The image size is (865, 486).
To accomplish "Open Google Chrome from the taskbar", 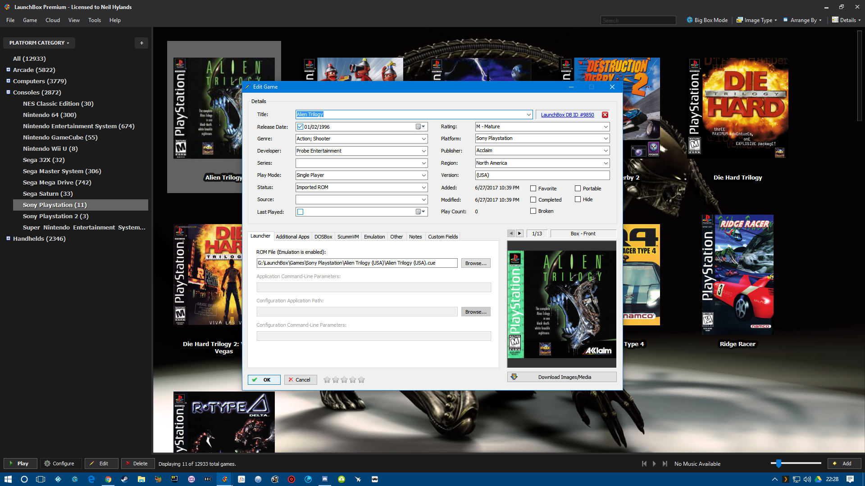I will coord(108,479).
